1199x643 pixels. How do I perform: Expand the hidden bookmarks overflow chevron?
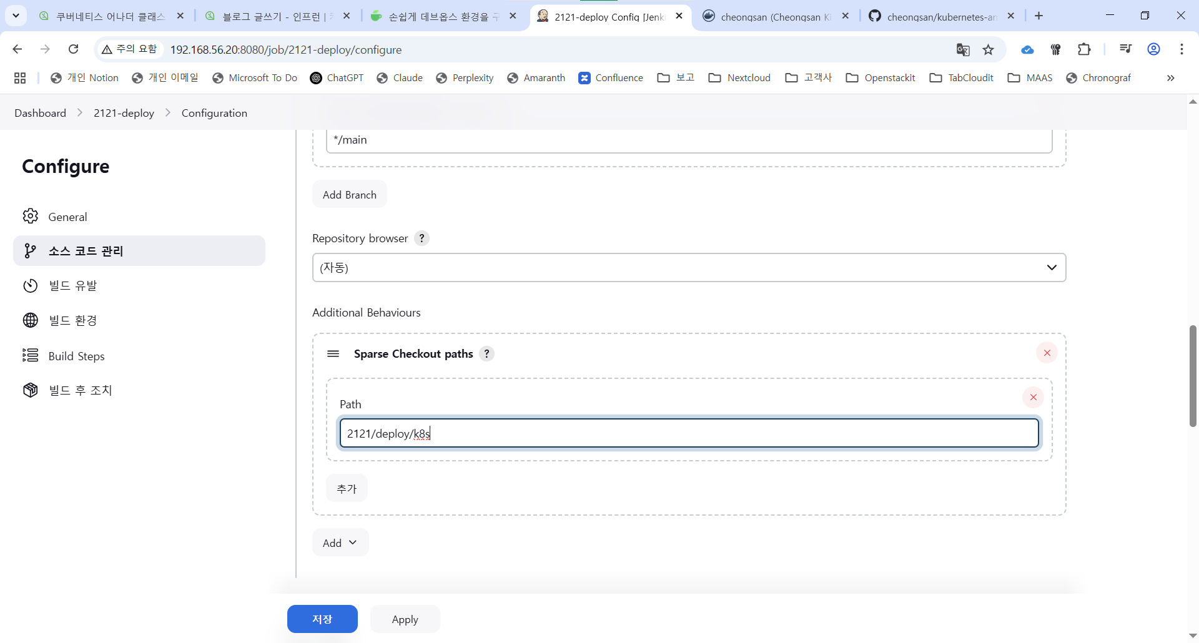tap(1171, 78)
